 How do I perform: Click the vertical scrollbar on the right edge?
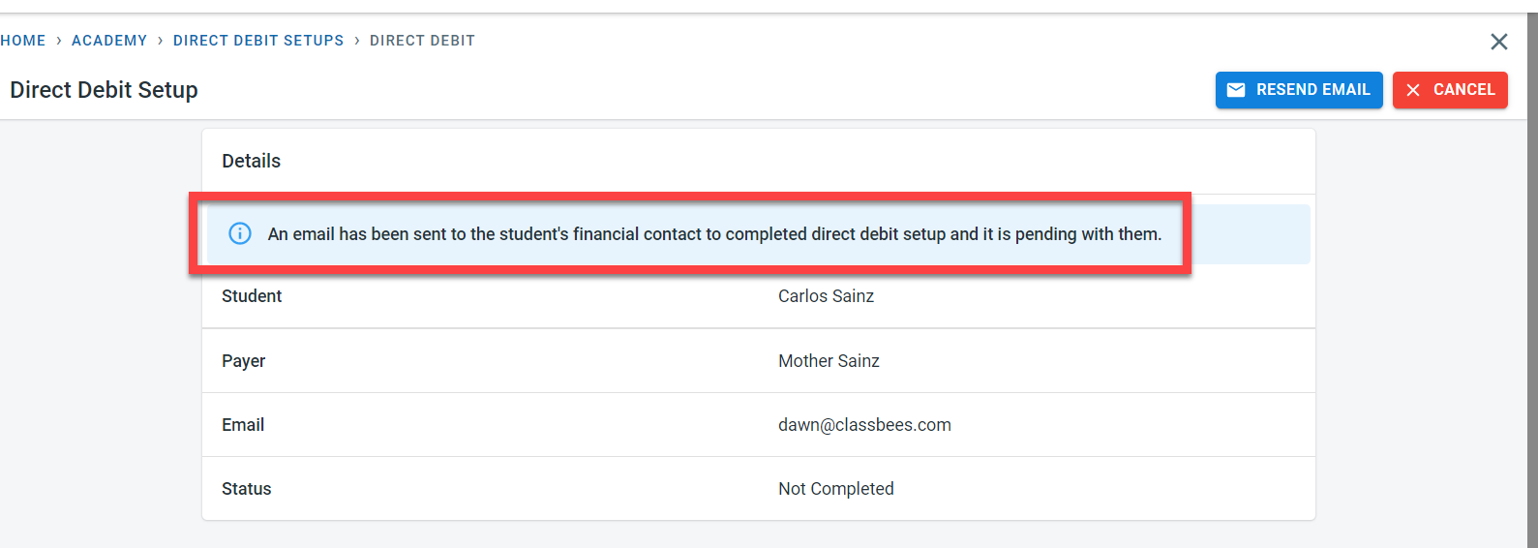1532,281
